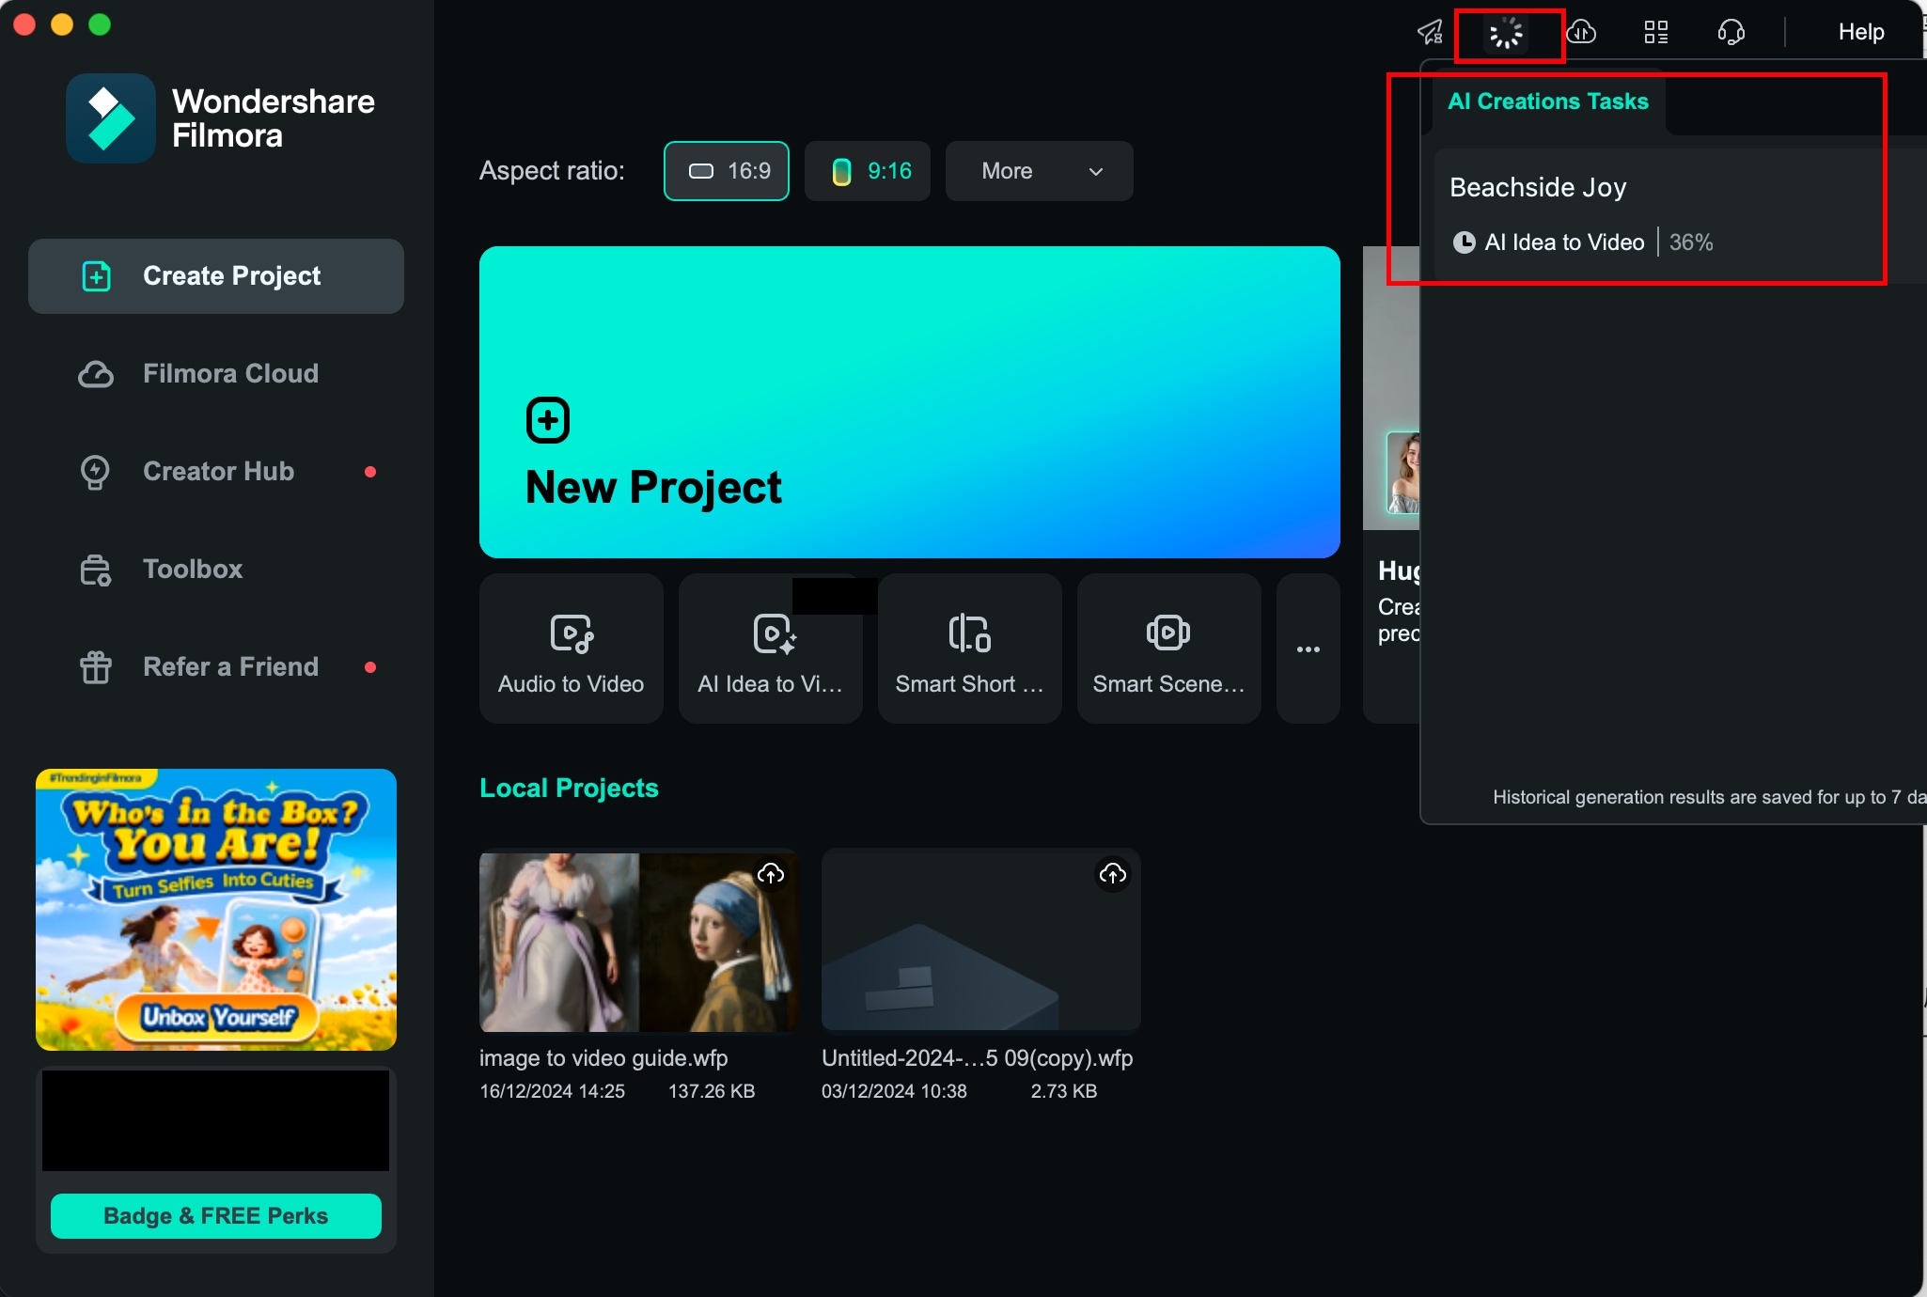The height and width of the screenshot is (1297, 1927).
Task: Open the Audio to Video tool
Action: (571, 648)
